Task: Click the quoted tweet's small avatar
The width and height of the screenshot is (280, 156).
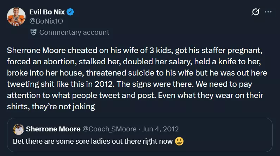Action: pyautogui.click(x=18, y=129)
